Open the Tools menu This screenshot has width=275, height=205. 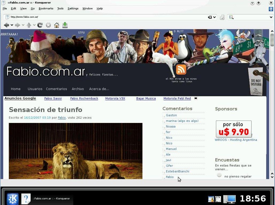pyautogui.click(x=60, y=8)
